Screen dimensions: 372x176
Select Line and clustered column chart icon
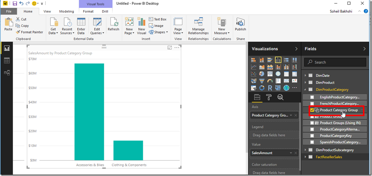(x=286, y=67)
